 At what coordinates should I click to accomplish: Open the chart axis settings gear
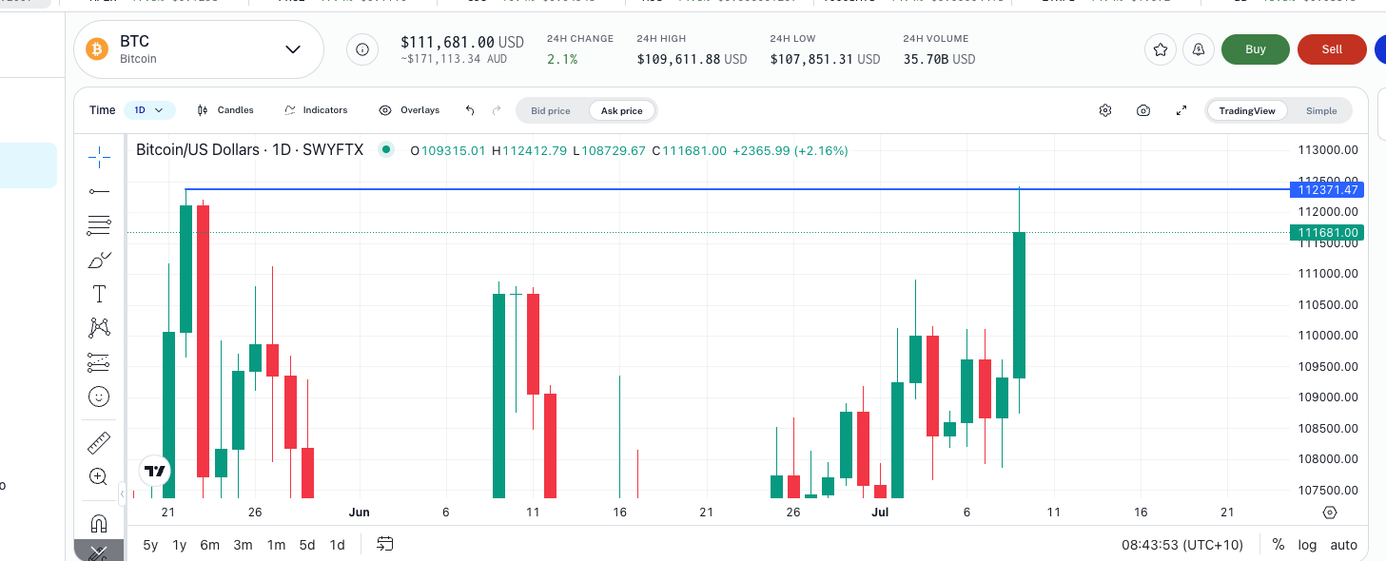pos(1330,513)
